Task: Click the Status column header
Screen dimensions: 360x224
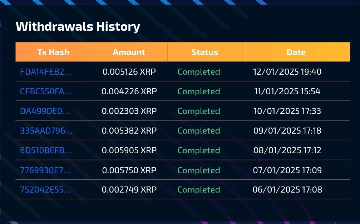Action: [205, 52]
